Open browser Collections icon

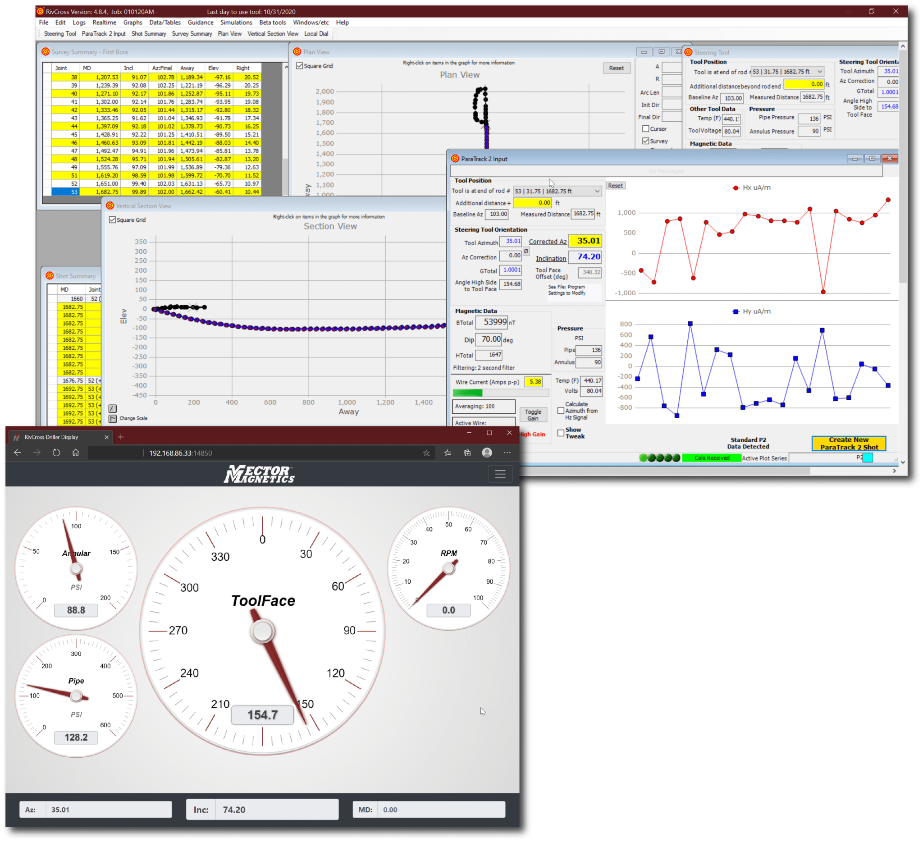pos(467,453)
